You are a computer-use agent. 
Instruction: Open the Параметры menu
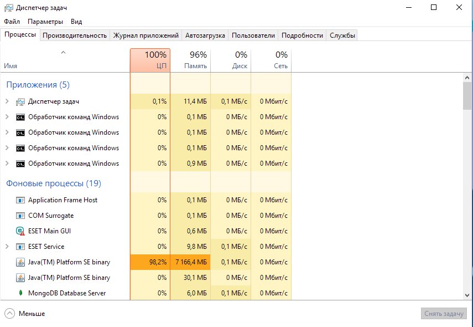coord(45,22)
